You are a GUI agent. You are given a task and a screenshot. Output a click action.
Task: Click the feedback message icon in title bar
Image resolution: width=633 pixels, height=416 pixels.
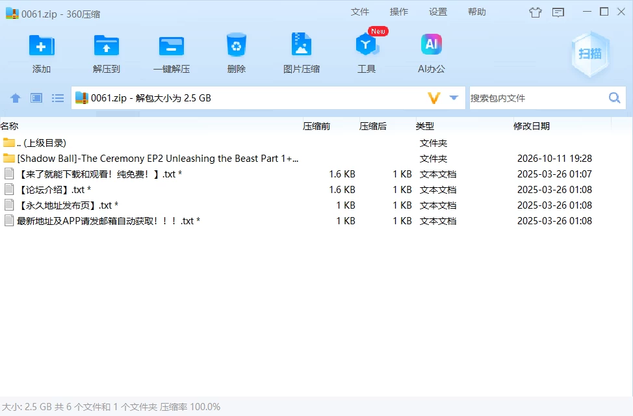coord(558,12)
